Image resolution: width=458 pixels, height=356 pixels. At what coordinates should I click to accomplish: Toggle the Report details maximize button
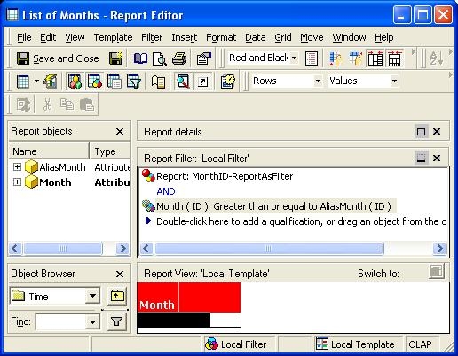pyautogui.click(x=421, y=131)
